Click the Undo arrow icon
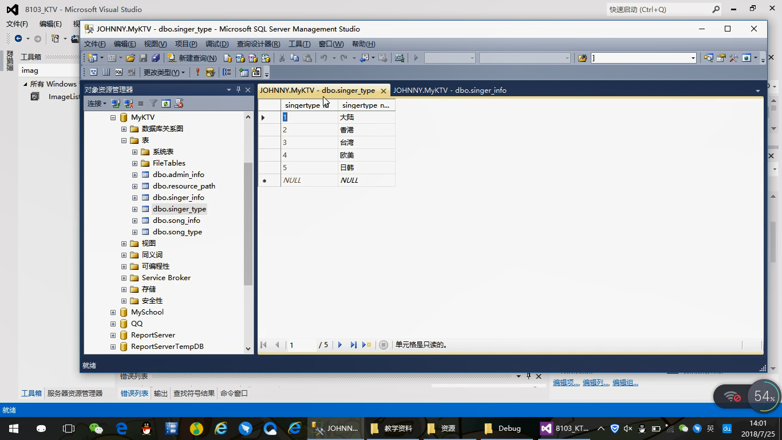This screenshot has width=782, height=440. coord(323,58)
